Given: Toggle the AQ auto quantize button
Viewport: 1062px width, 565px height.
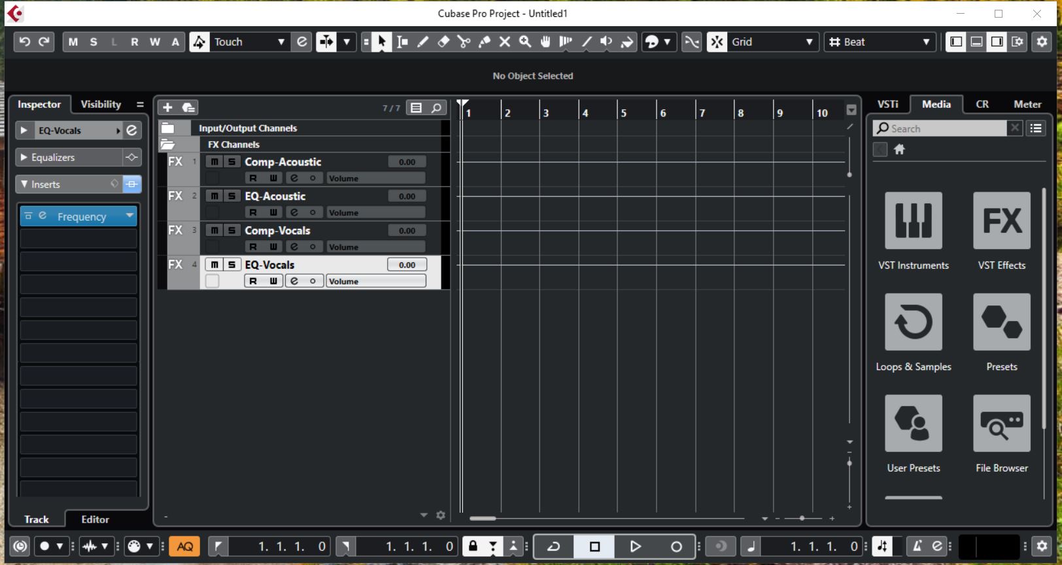Looking at the screenshot, I should click(x=184, y=546).
